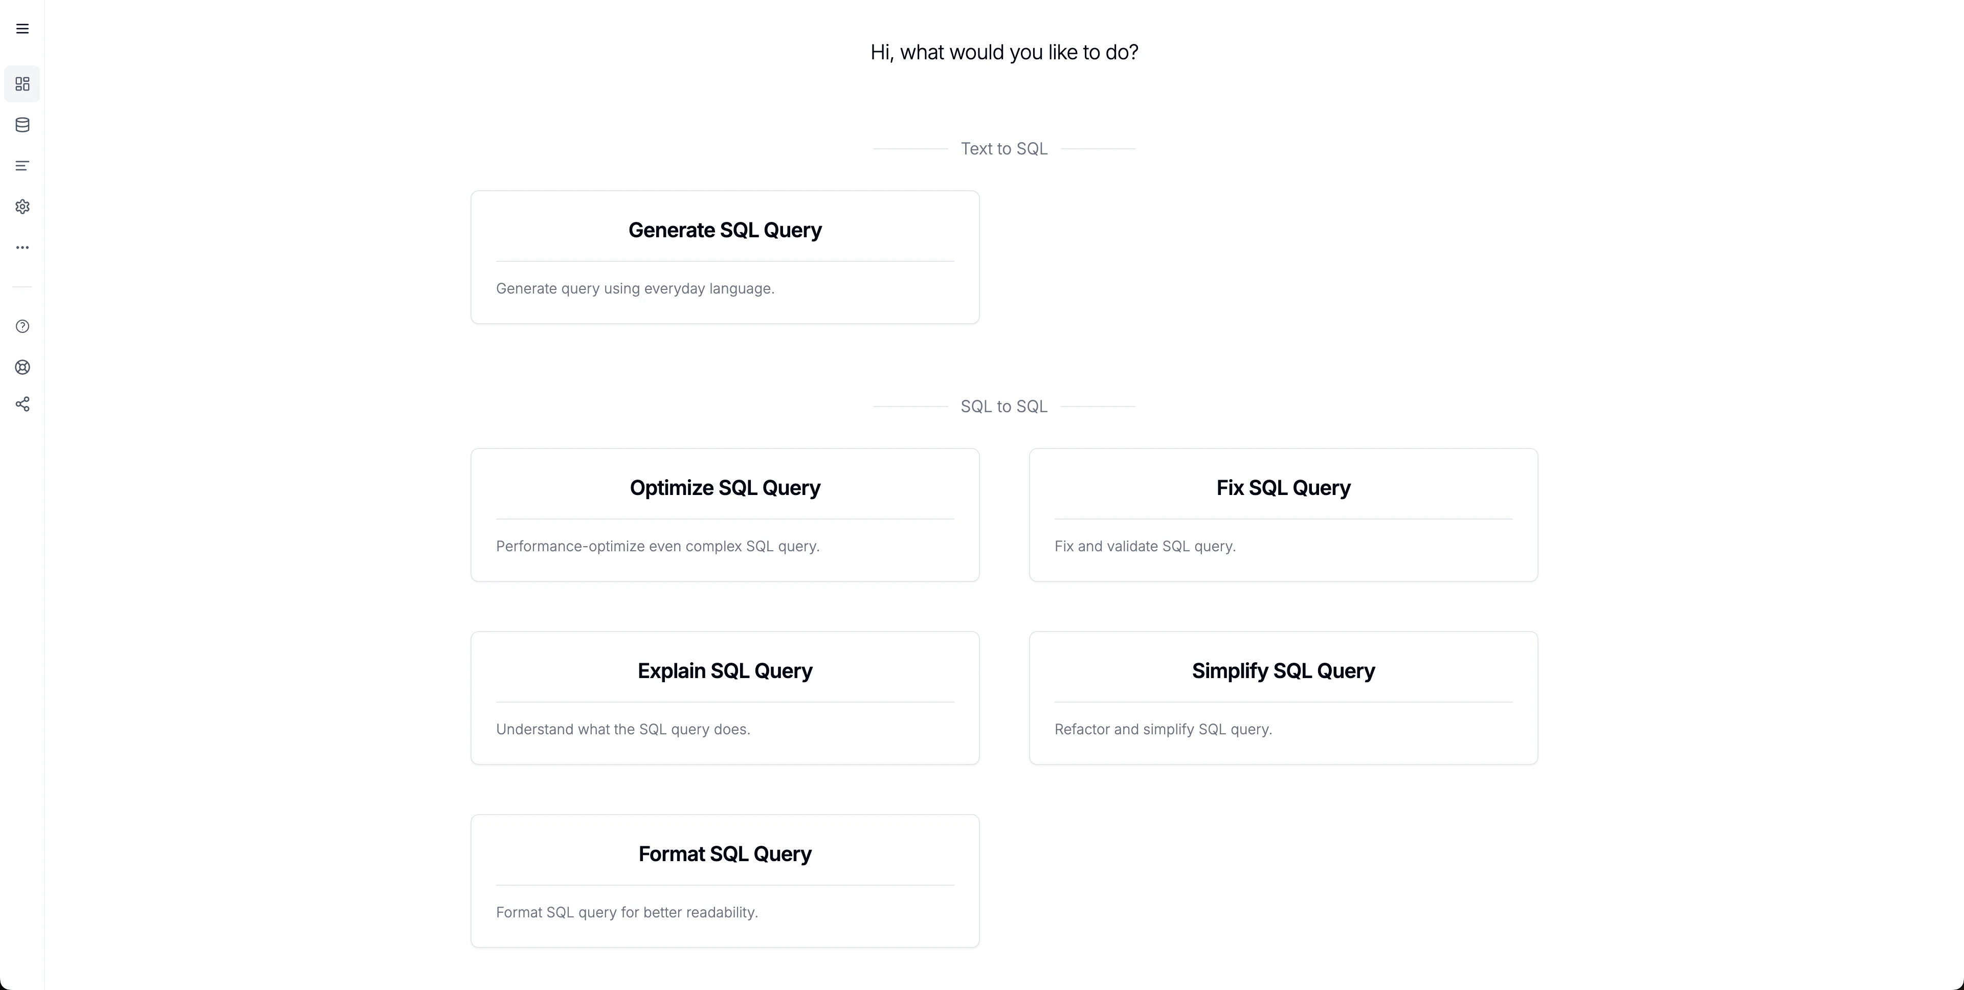Screen dimensions: 1964x990
Task: Expand the sidebar with hamburger icon
Action: [22, 29]
